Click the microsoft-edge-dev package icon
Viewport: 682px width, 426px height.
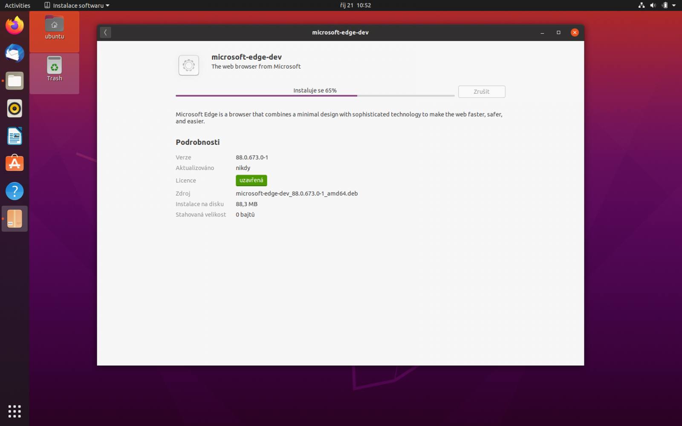point(188,65)
